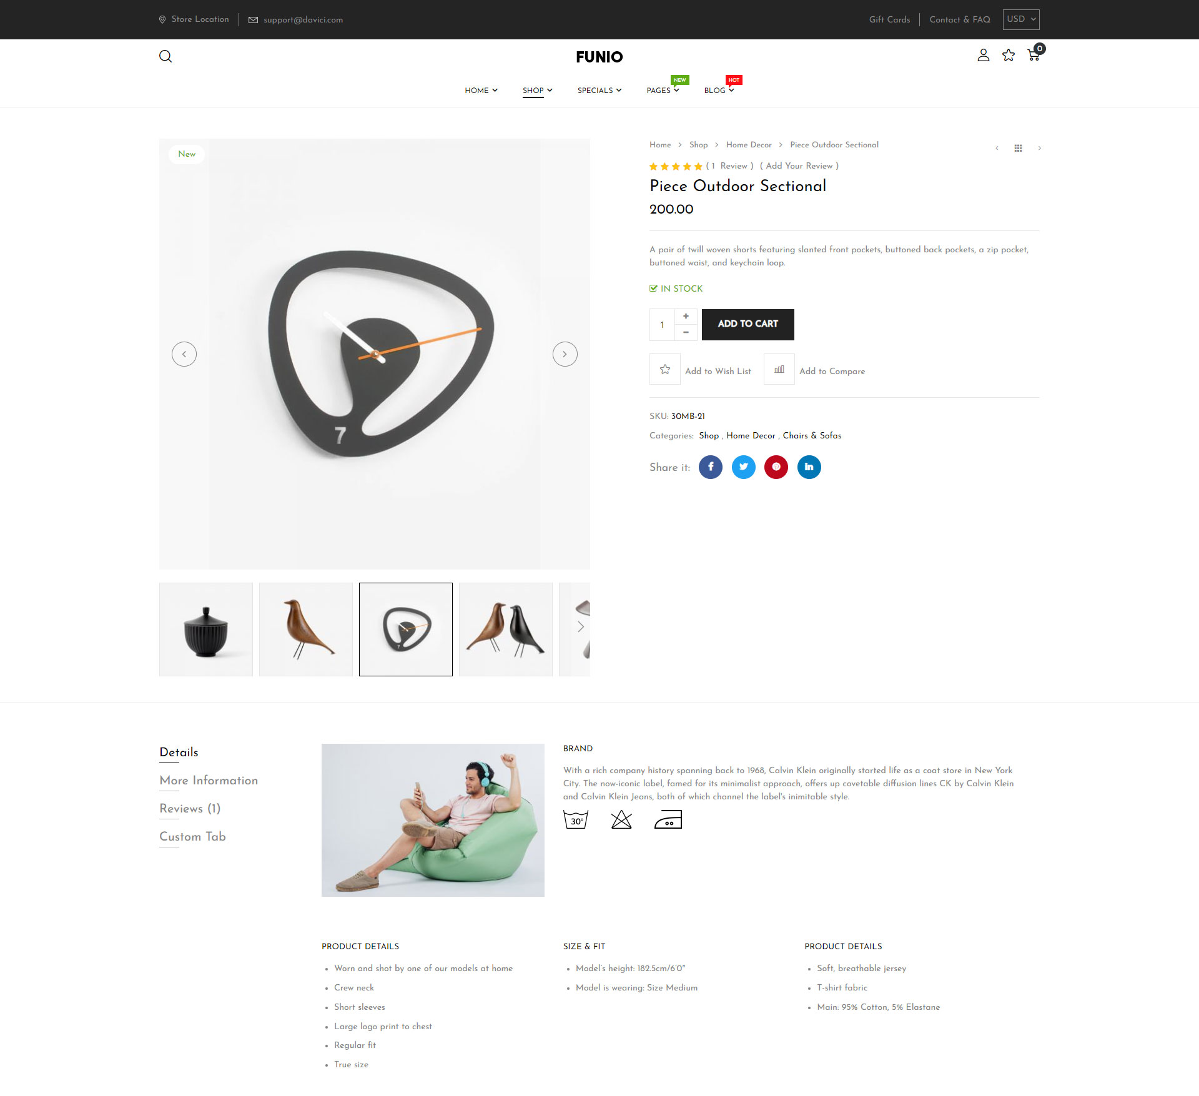Open the user account icon
This screenshot has width=1199, height=1096.
(x=984, y=56)
